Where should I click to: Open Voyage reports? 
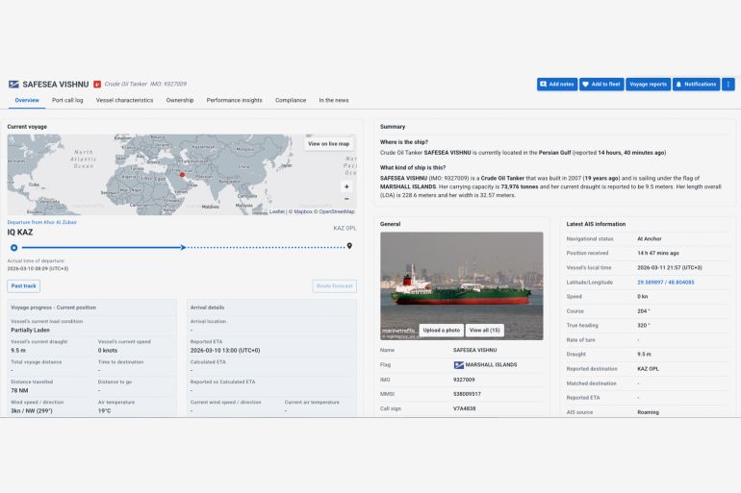pos(649,85)
